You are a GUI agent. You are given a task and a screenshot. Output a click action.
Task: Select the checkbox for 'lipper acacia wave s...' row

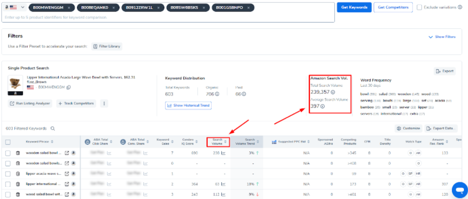tap(8, 174)
